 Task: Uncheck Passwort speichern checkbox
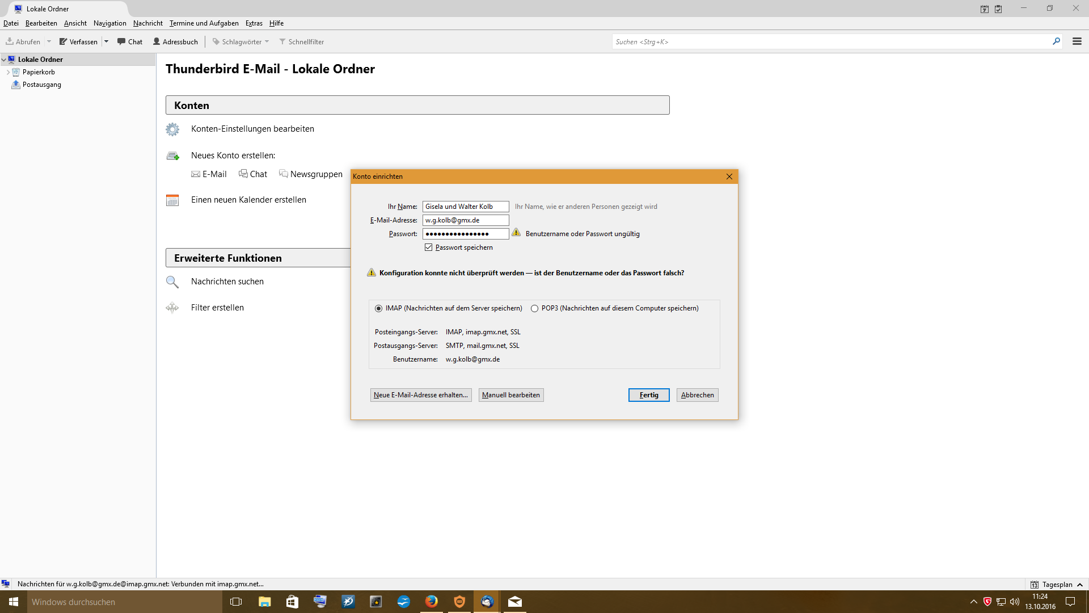tap(429, 247)
